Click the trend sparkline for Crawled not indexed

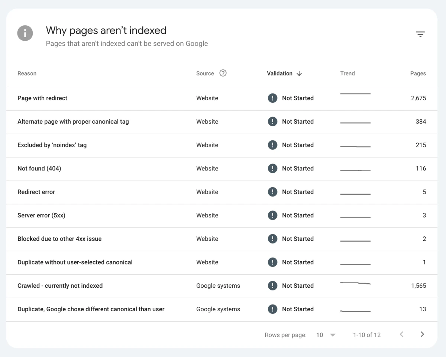pos(355,283)
